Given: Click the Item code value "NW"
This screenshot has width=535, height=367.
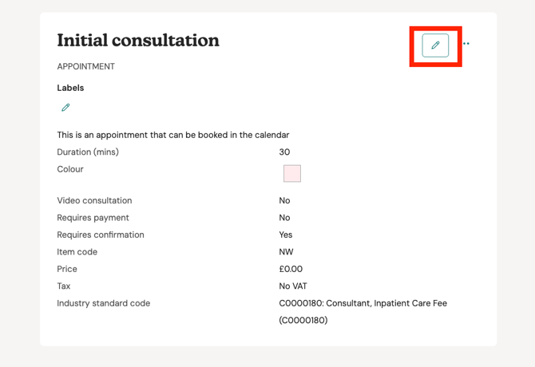Looking at the screenshot, I should (286, 252).
